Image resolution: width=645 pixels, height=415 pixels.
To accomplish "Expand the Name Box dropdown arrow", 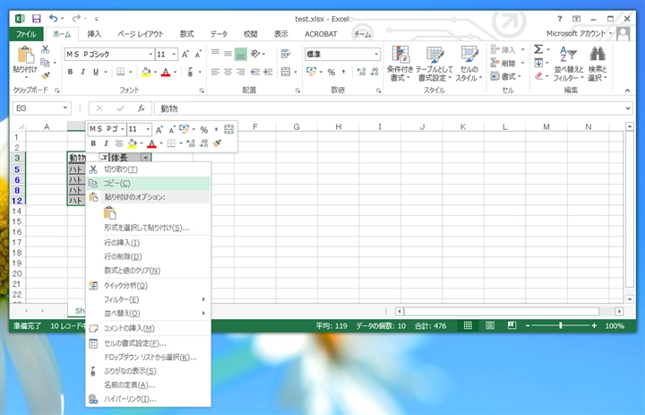I will (x=65, y=108).
